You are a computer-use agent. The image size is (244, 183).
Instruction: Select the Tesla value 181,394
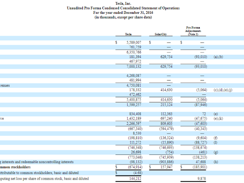click(135, 57)
